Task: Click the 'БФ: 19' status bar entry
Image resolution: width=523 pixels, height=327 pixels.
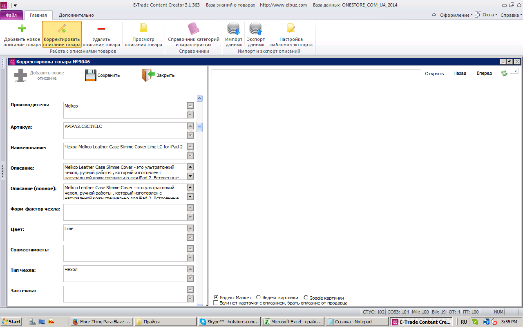Action: coord(439,312)
